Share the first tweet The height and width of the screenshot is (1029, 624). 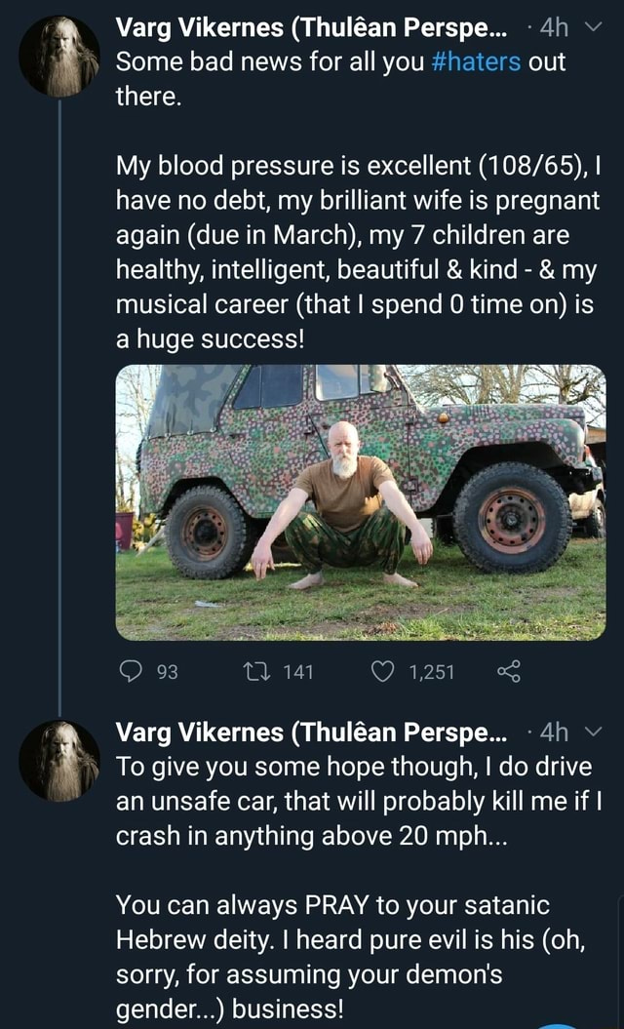[x=509, y=671]
